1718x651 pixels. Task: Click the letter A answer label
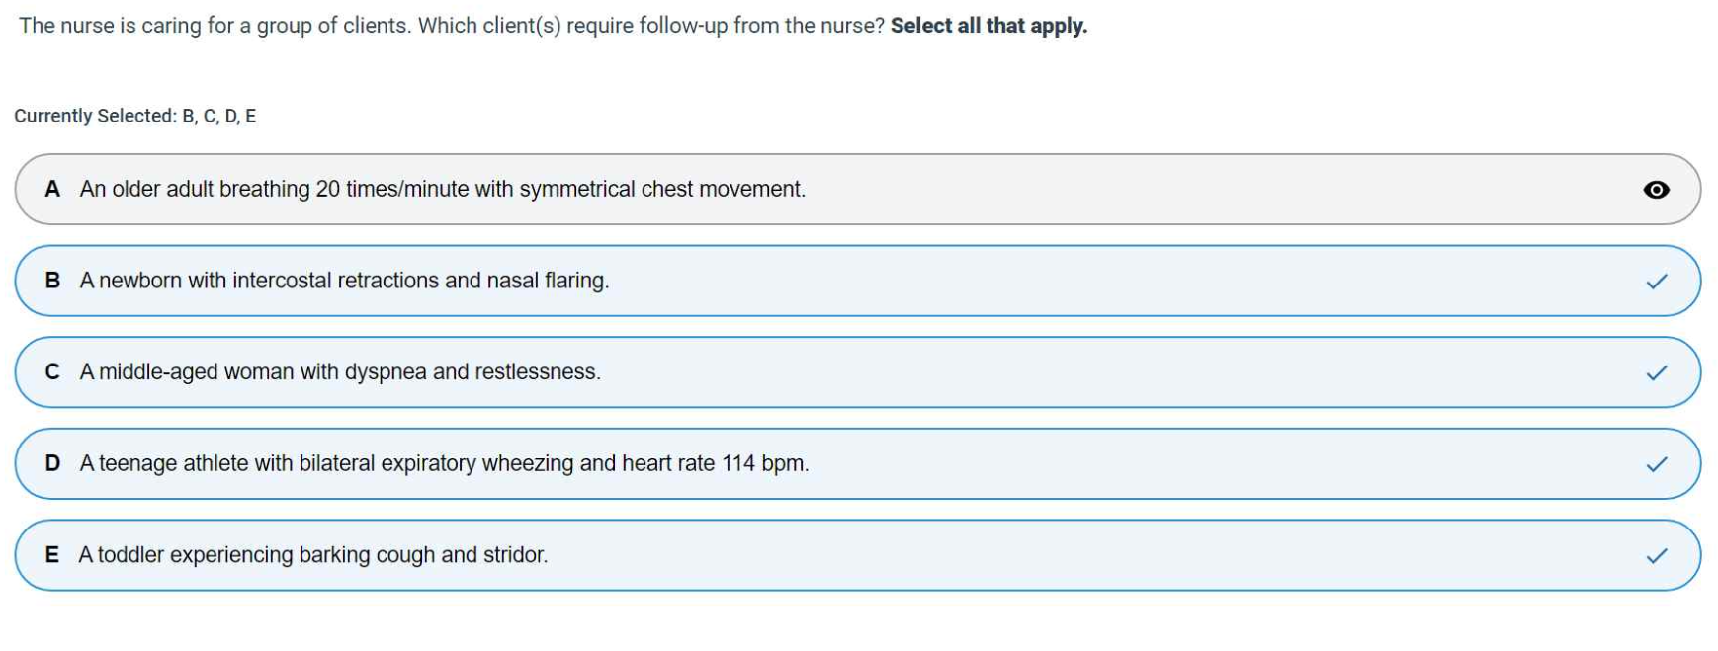click(52, 189)
